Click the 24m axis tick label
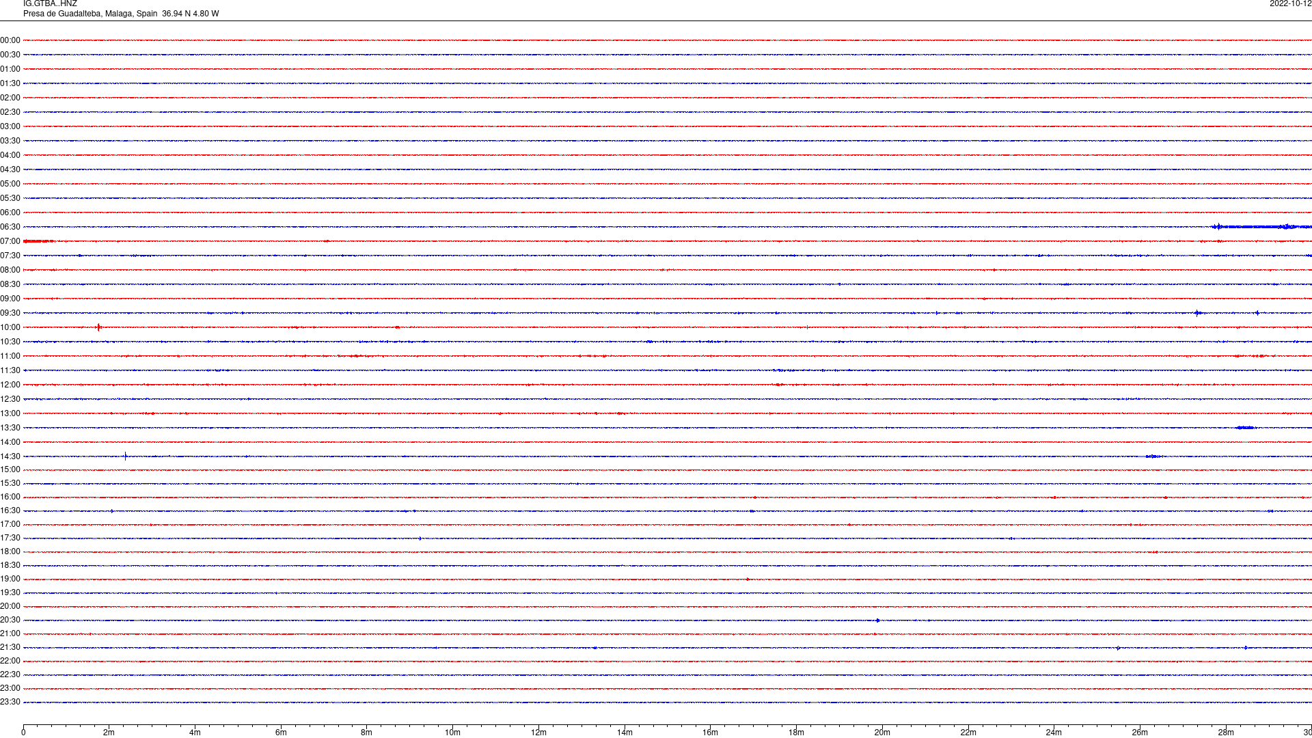1312x738 pixels. [1054, 733]
